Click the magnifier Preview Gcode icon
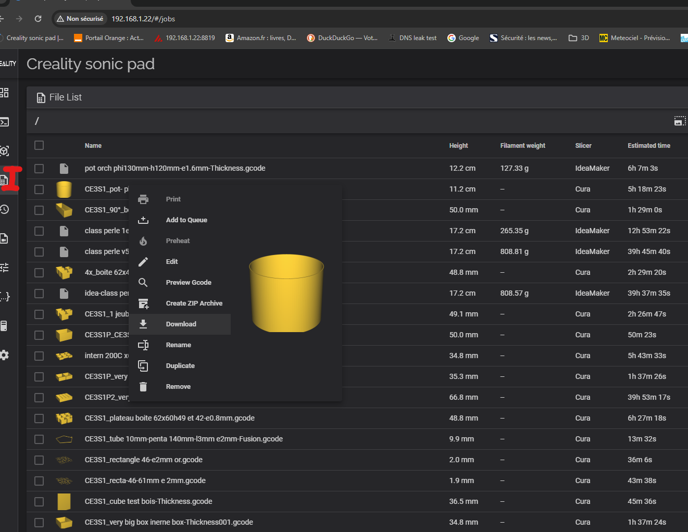 coord(143,283)
